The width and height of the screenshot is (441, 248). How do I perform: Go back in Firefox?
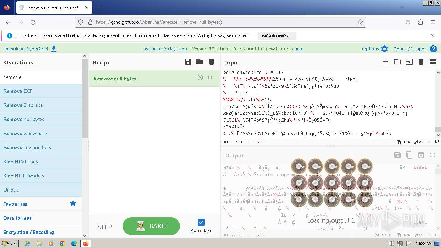(8, 22)
